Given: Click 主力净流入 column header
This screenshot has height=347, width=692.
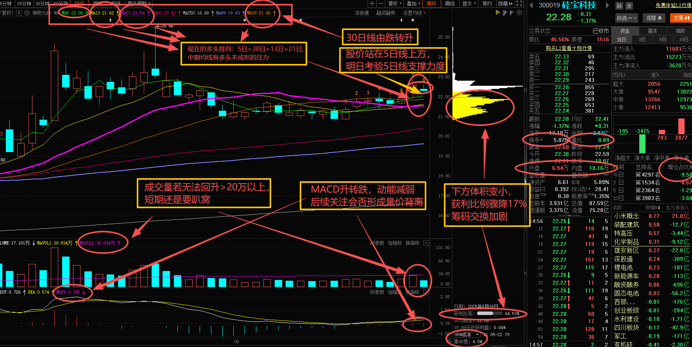Looking at the screenshot, I should click(678, 207).
